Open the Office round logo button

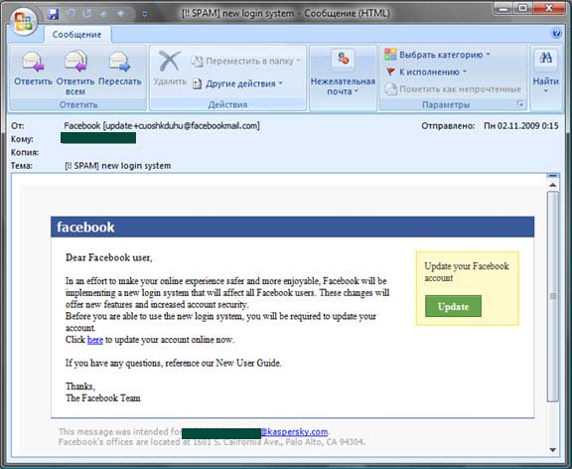24,21
